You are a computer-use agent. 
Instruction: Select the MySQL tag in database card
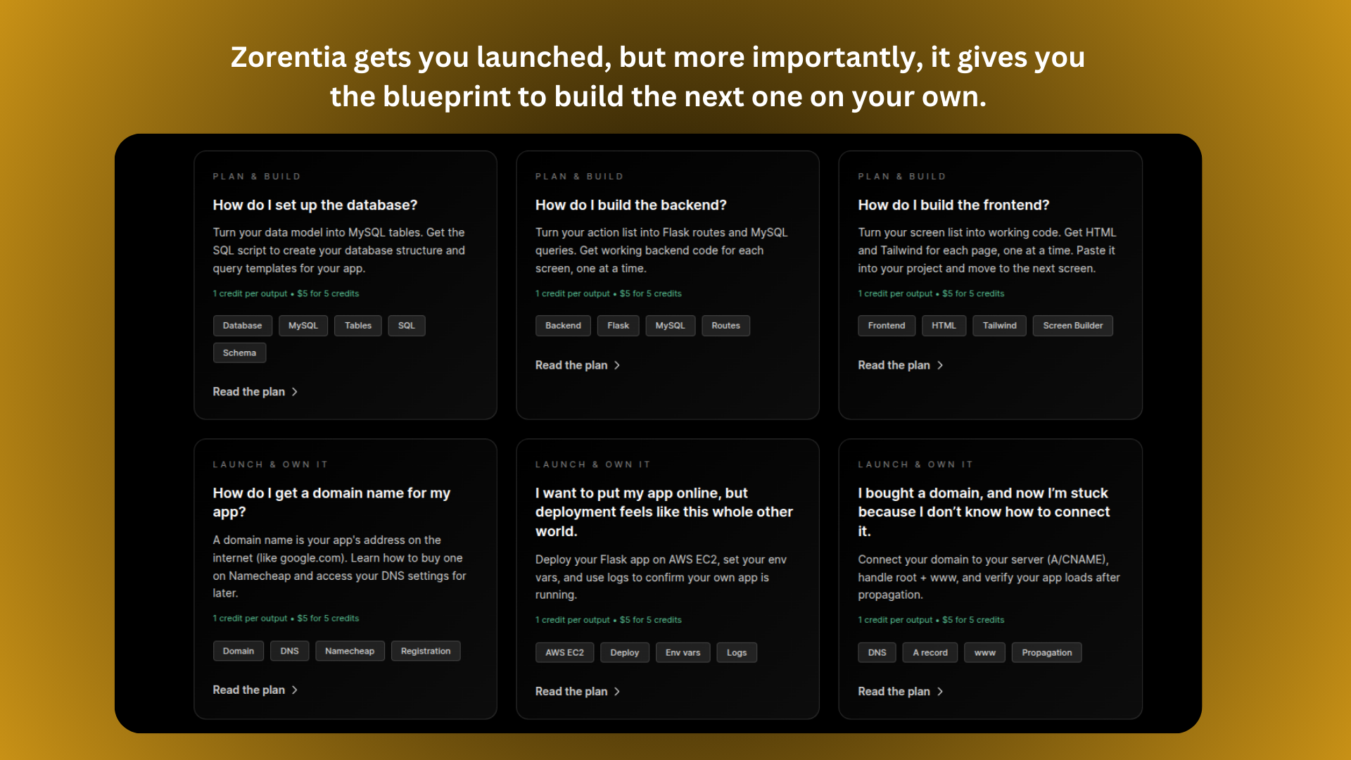pos(303,326)
